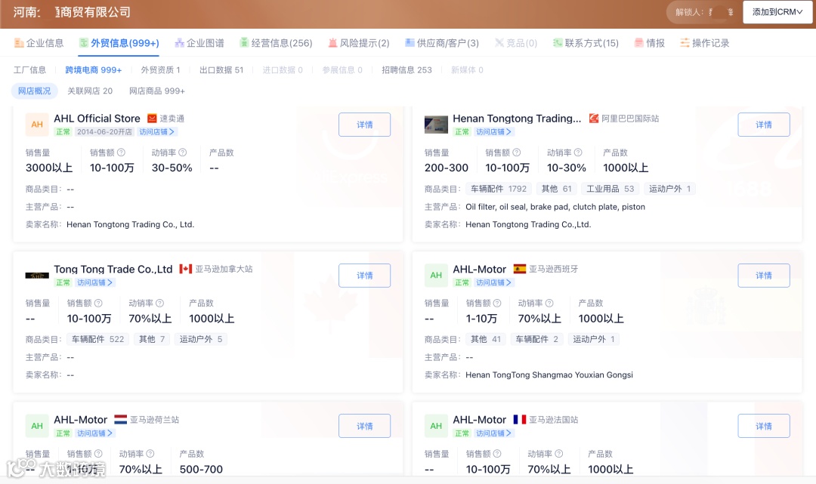Image resolution: width=816 pixels, height=484 pixels.
Task: Switch to 情报 tab
Action: (x=650, y=43)
